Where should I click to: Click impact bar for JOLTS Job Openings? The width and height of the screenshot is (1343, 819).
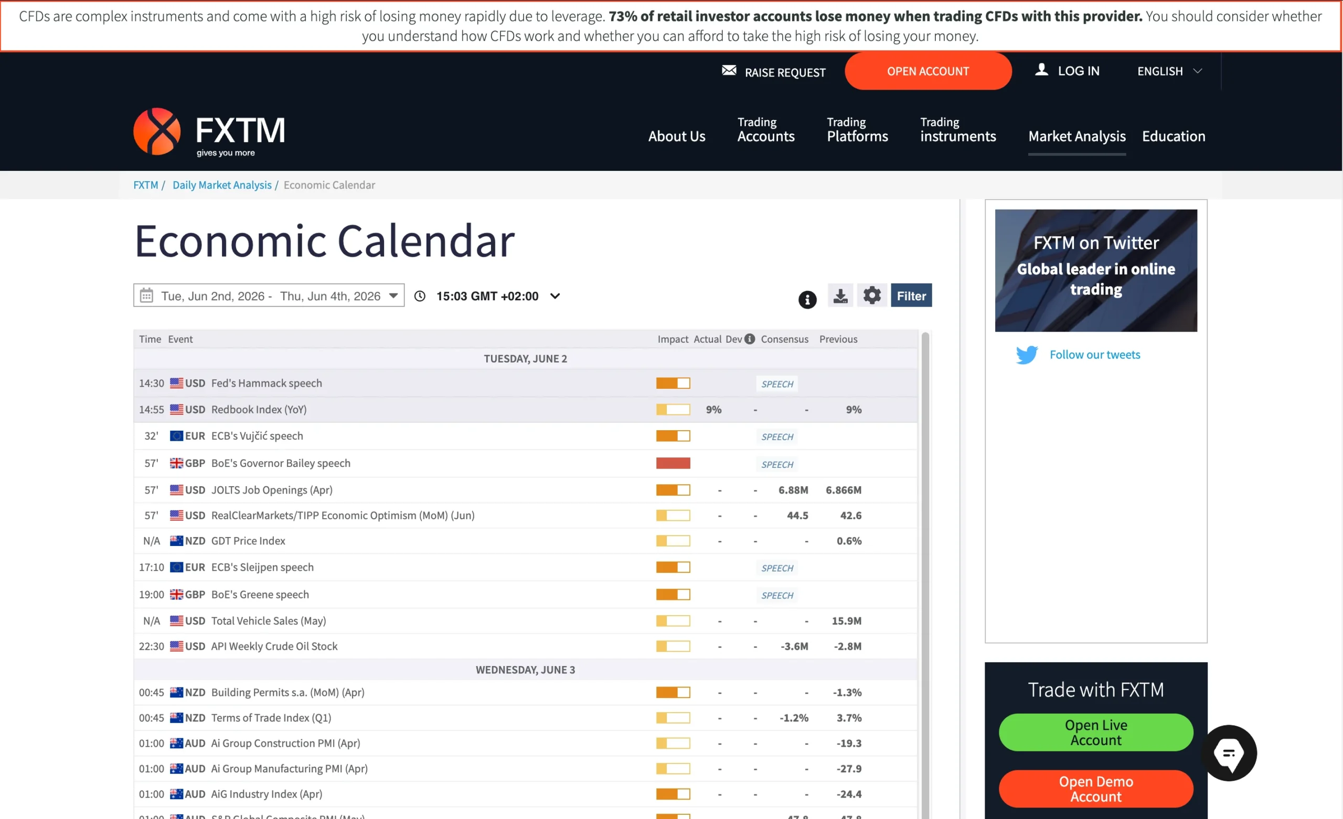tap(673, 489)
